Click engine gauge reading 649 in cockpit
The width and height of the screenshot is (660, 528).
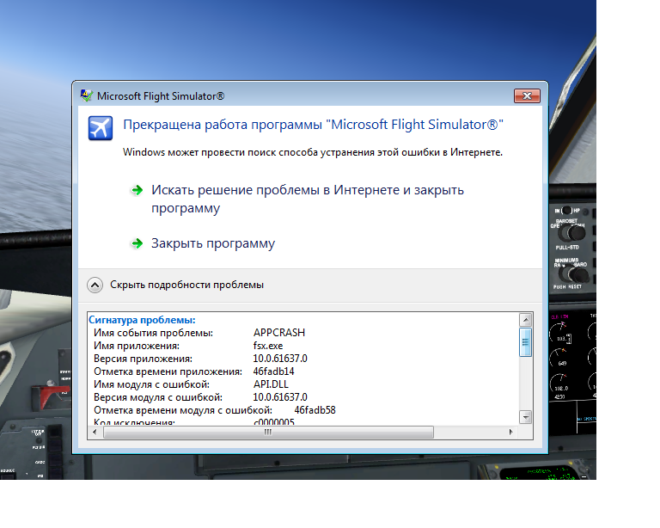(560, 359)
